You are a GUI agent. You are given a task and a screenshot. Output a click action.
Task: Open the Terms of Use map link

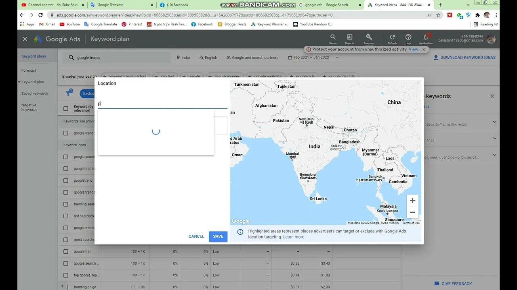point(411,223)
